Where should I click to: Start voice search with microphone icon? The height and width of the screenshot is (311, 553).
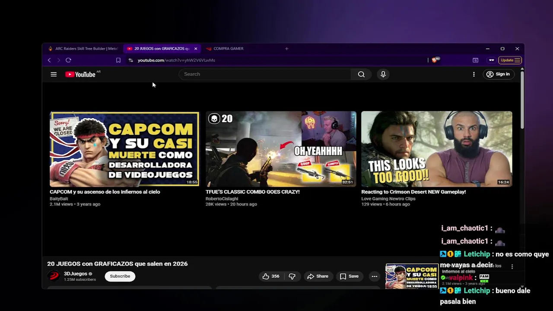tap(383, 74)
